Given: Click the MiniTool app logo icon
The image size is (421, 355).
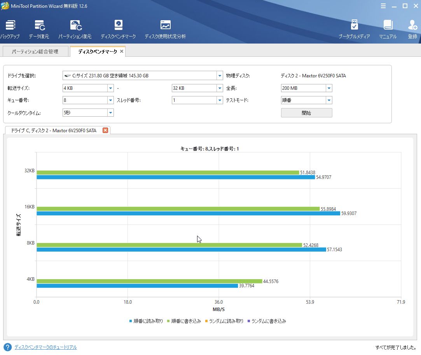Looking at the screenshot, I should (x=5, y=6).
